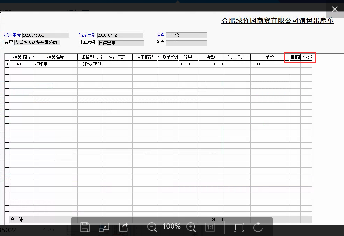Image resolution: width=344 pixels, height=236 pixels.
Task: Select the 客户 field 安徽盈贝商贸有限公司
Action: point(37,42)
